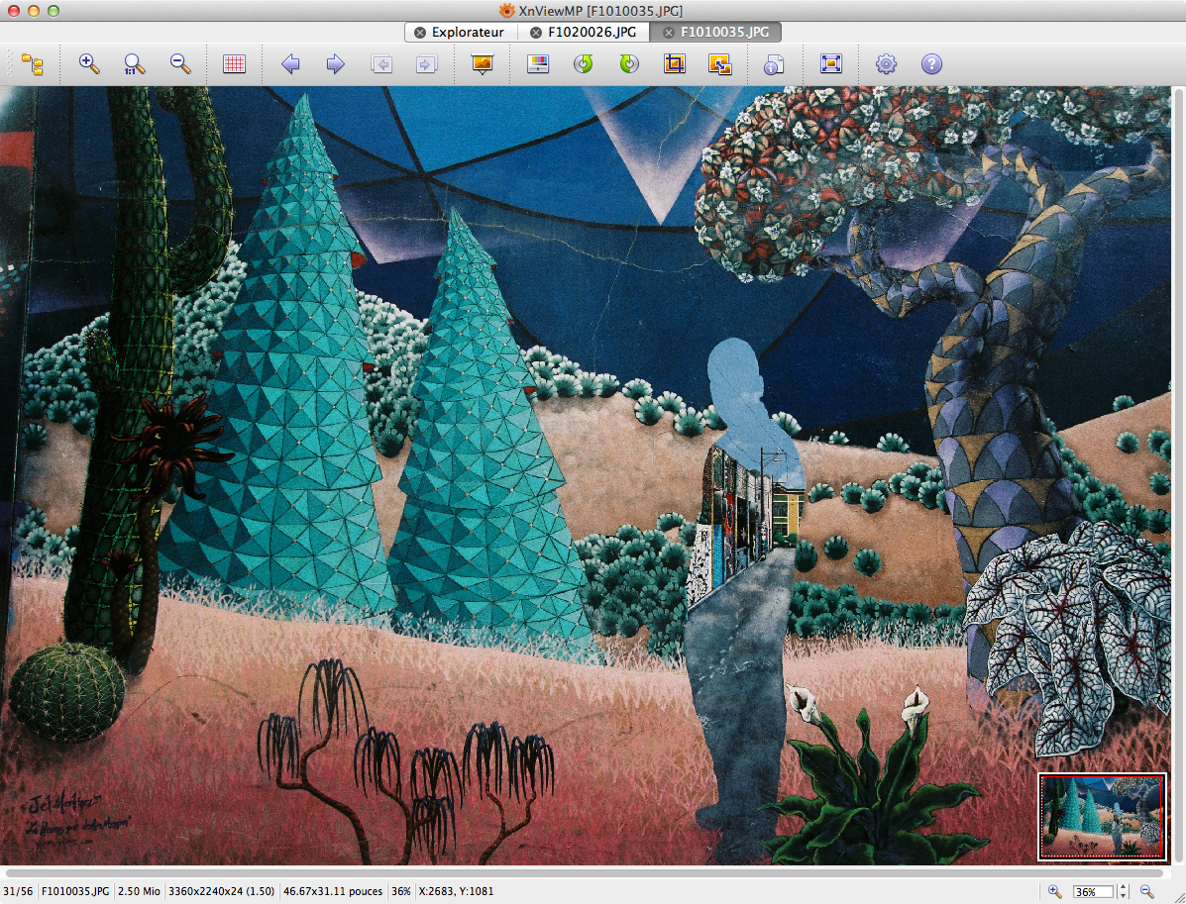Switch to the Explorateur tab
This screenshot has width=1186, height=904.
click(468, 32)
